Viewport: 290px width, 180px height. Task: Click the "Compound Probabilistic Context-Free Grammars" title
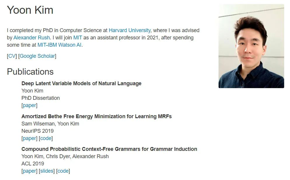pyautogui.click(x=109, y=149)
